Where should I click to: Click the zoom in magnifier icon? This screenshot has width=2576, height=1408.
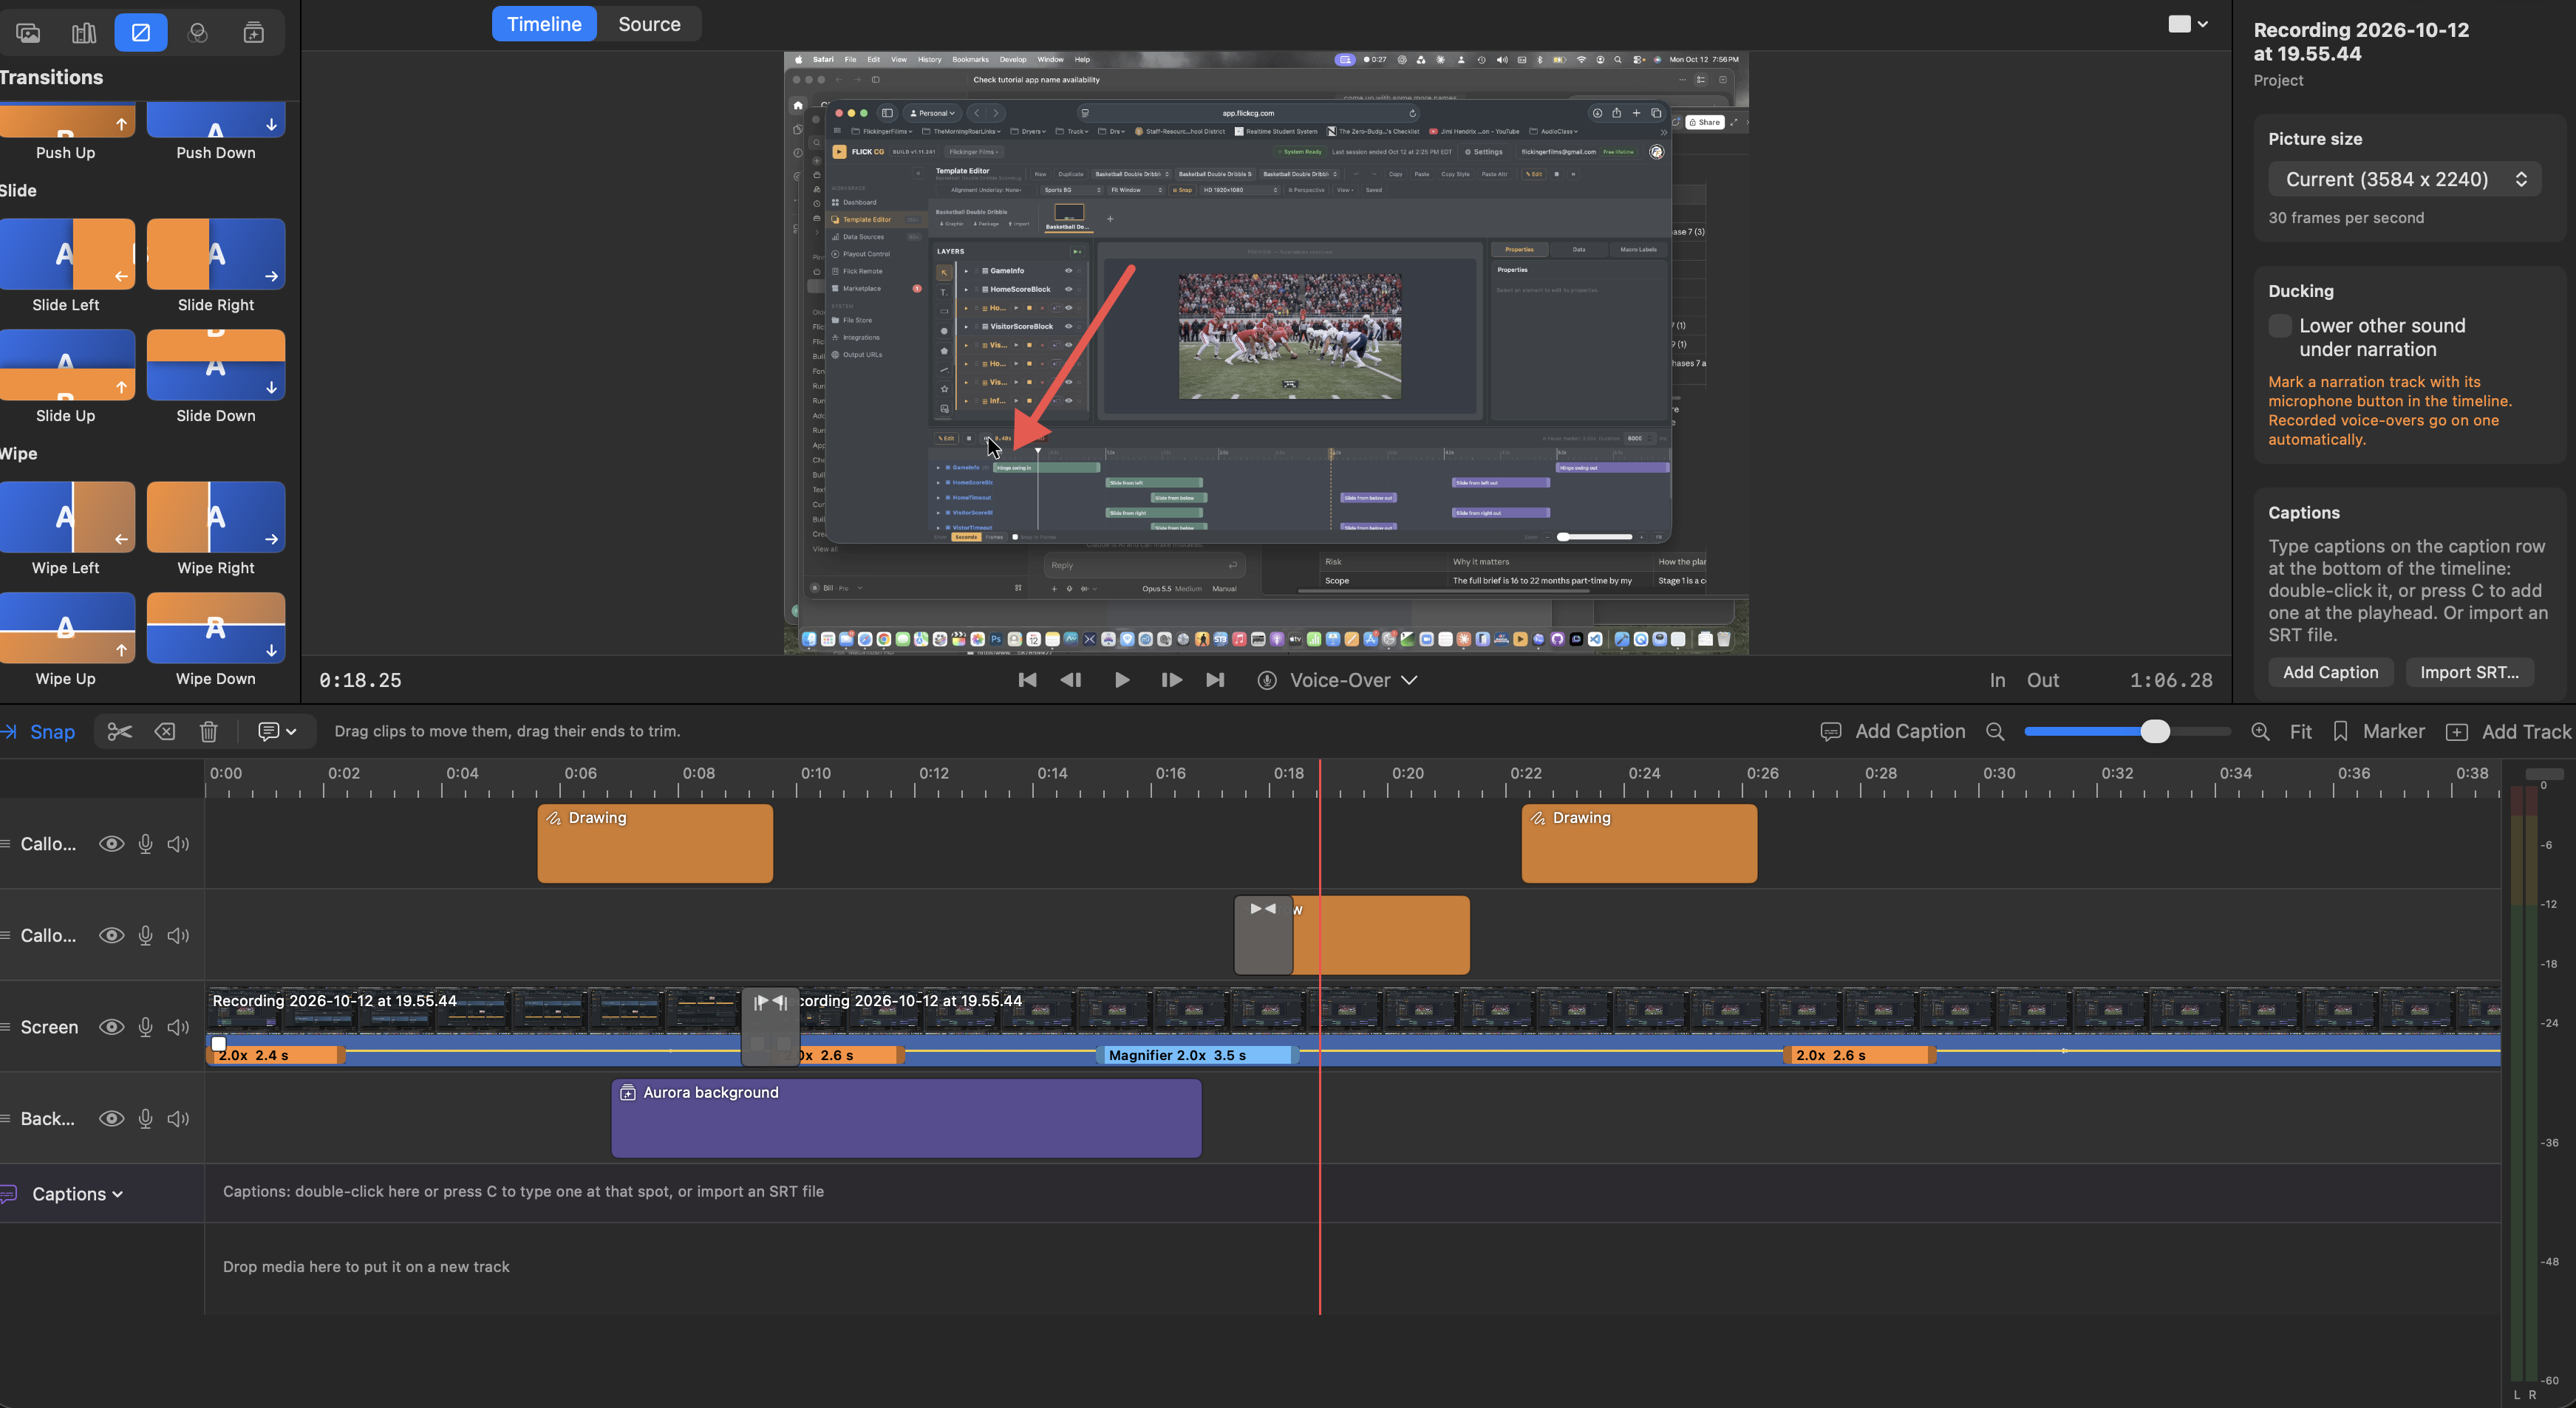click(2260, 732)
